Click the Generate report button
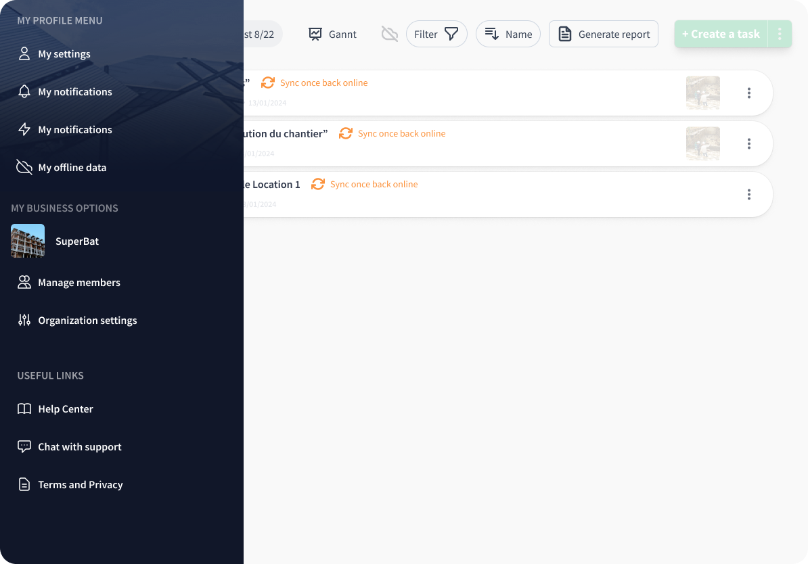 point(603,34)
